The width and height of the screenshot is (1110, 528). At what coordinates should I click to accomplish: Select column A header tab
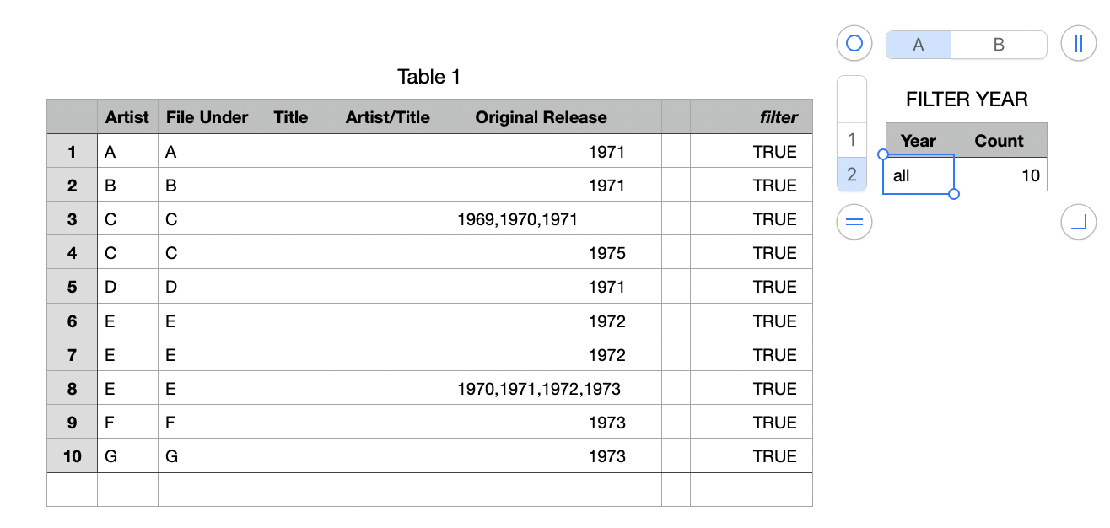[x=919, y=45]
